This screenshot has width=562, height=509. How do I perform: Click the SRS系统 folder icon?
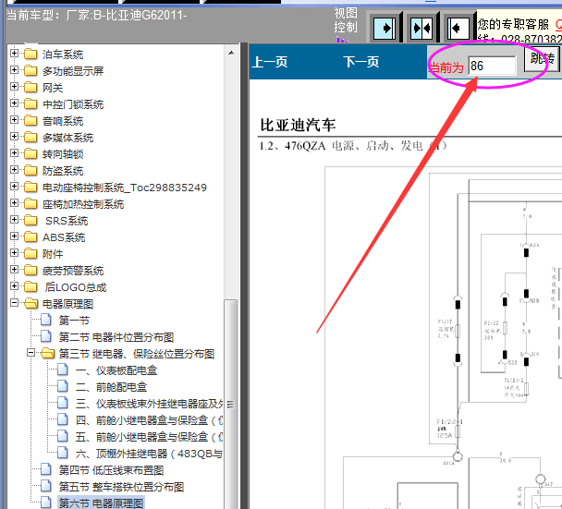[x=31, y=221]
